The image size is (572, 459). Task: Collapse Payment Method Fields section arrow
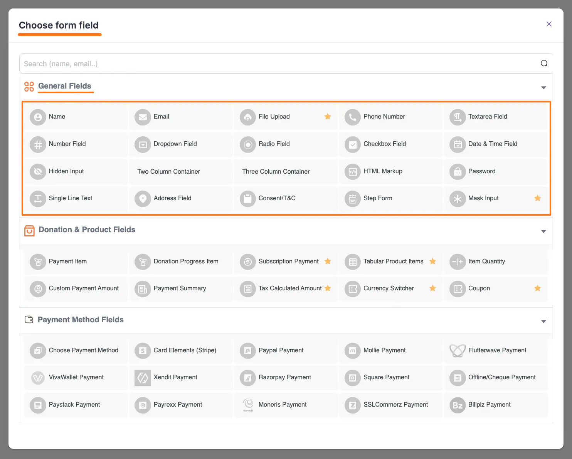tap(543, 322)
